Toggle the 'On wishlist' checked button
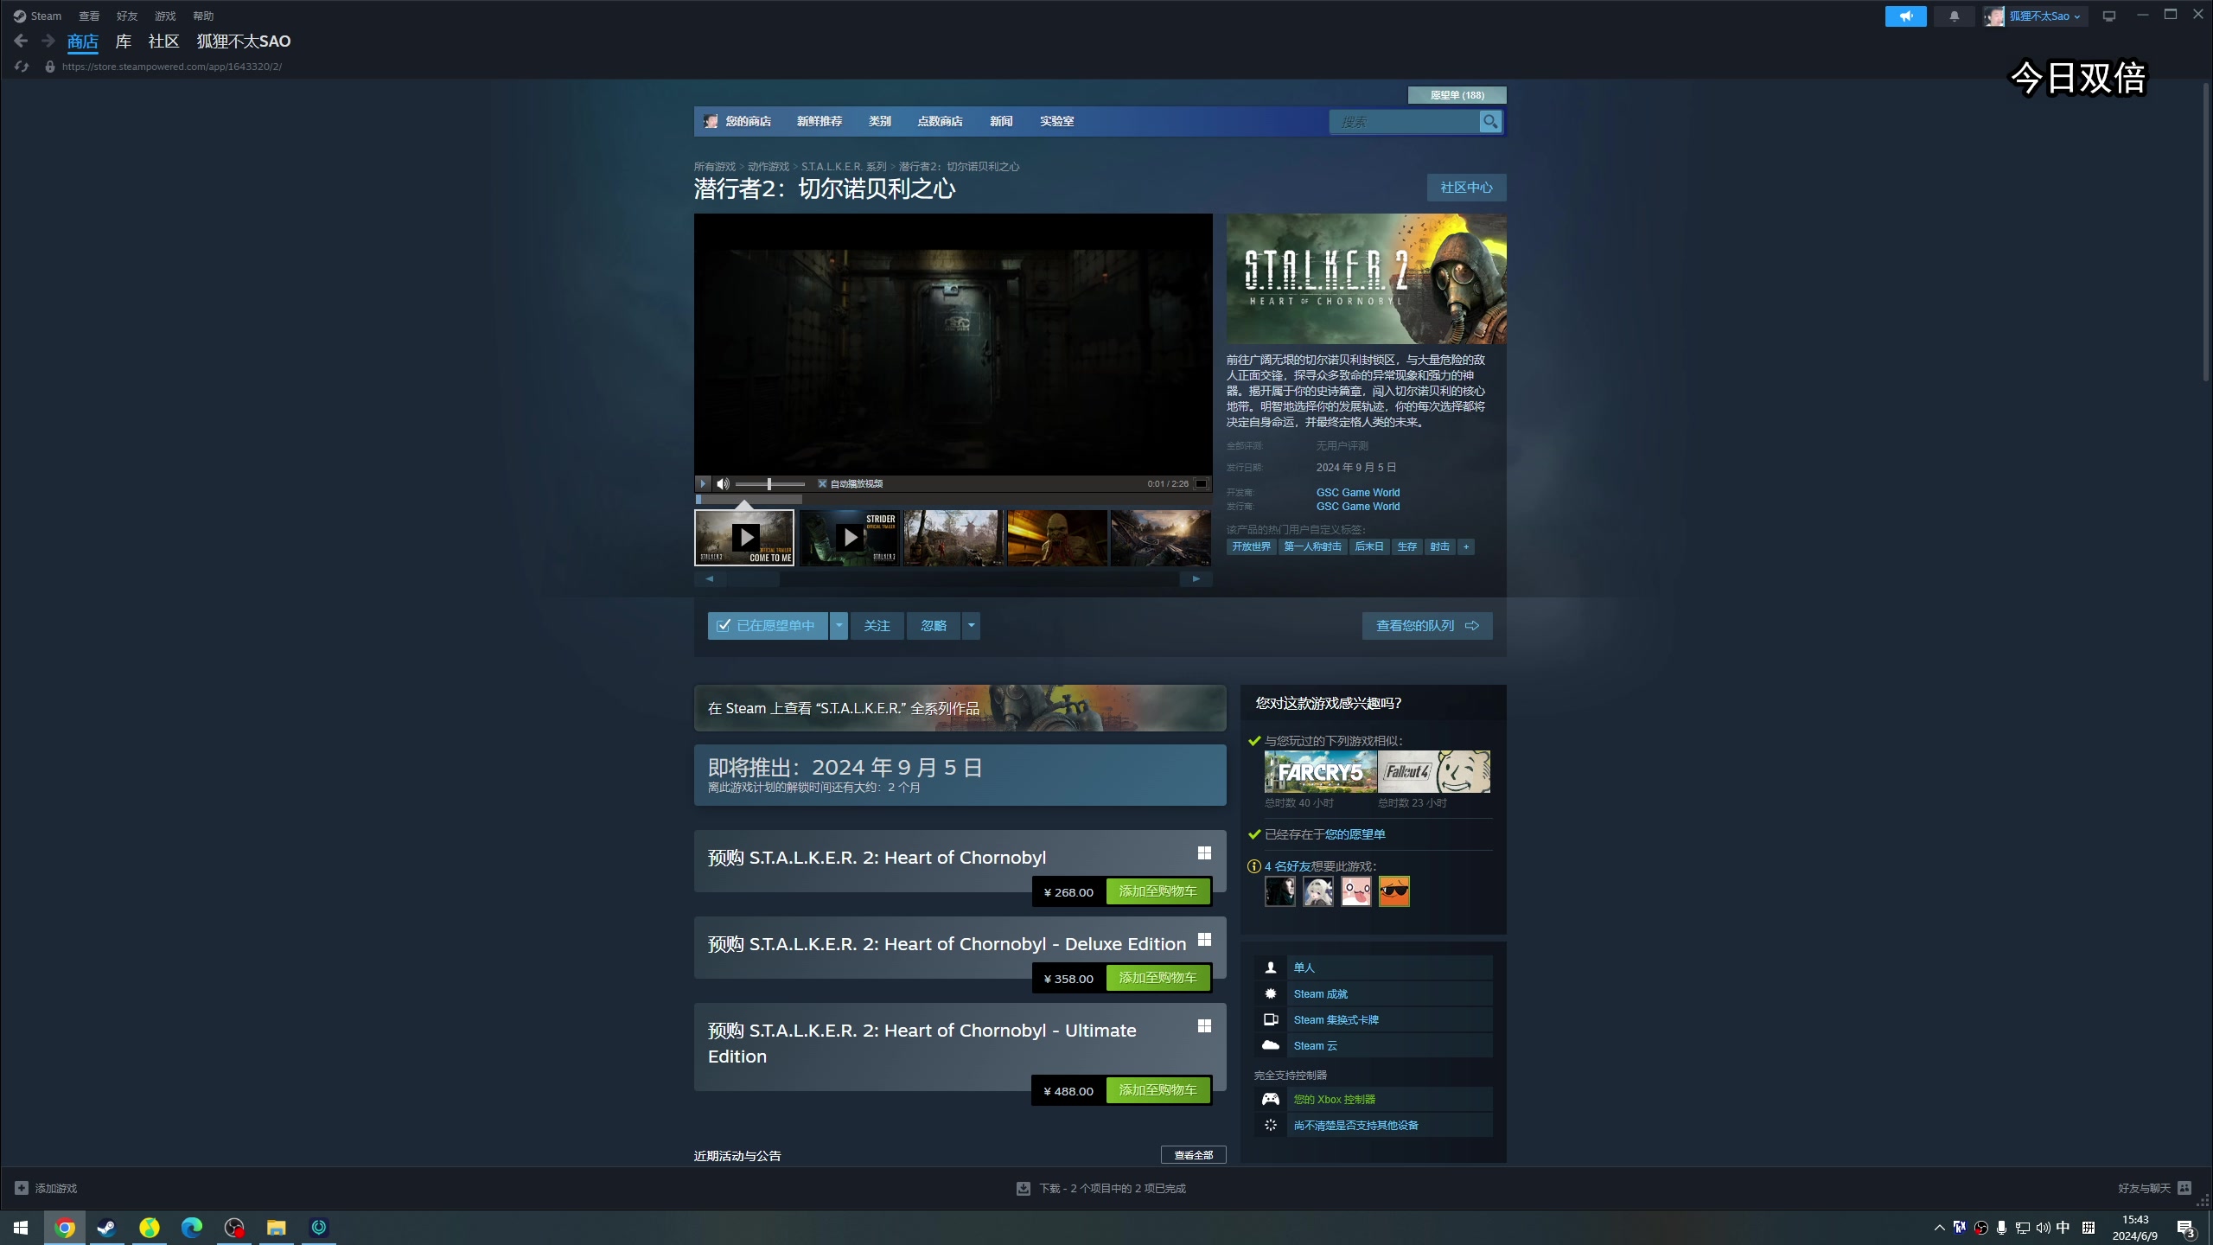 pos(768,625)
